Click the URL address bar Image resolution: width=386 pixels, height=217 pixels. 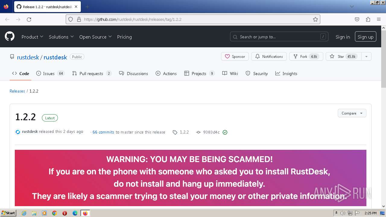click(193, 19)
